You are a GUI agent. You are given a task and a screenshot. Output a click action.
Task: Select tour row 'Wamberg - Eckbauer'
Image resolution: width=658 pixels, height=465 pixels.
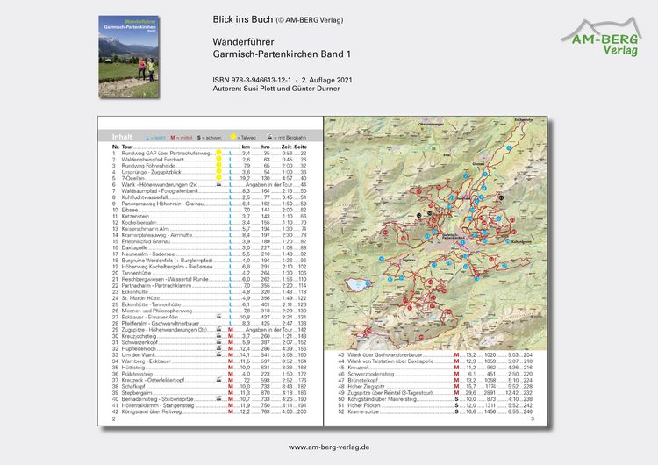coord(210,361)
